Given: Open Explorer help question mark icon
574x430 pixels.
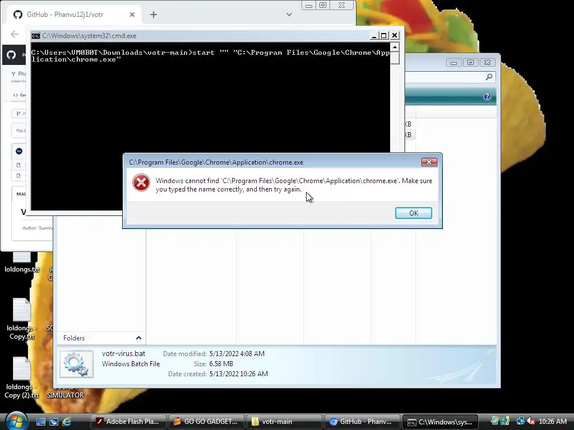Looking at the screenshot, I should click(487, 96).
